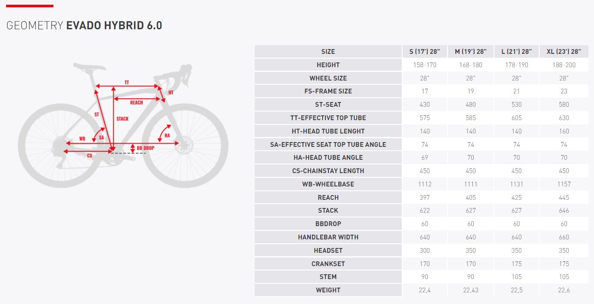Select the M (19') 28" size column header
594x304 pixels.
coord(471,52)
